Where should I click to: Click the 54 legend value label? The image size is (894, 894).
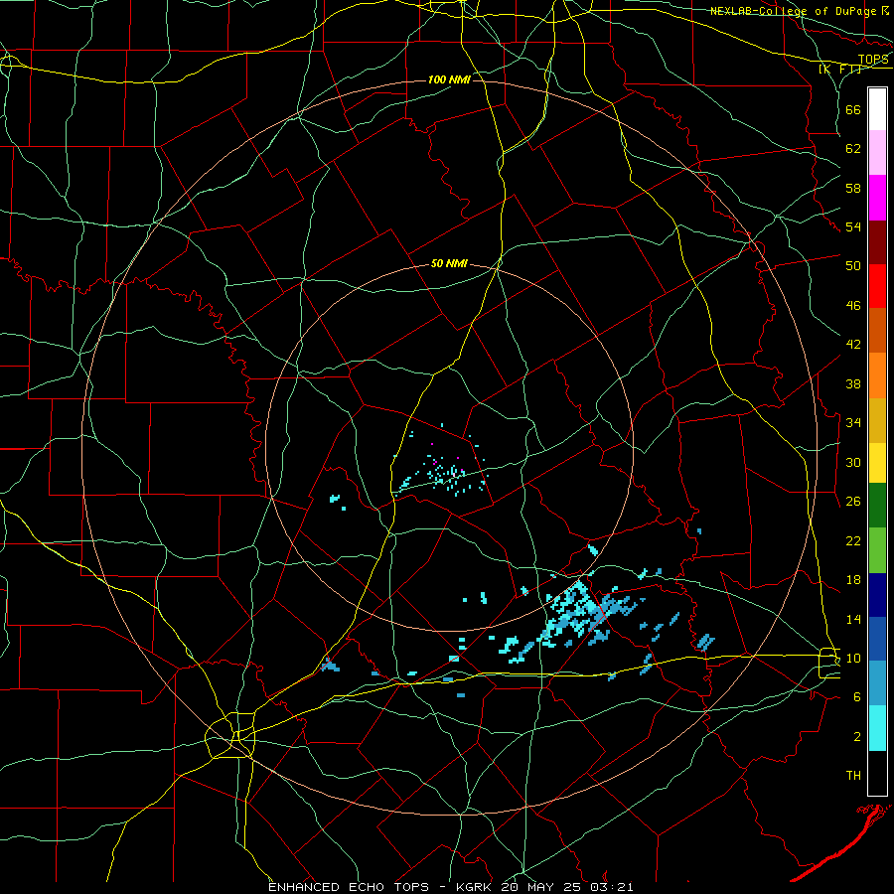pyautogui.click(x=853, y=226)
